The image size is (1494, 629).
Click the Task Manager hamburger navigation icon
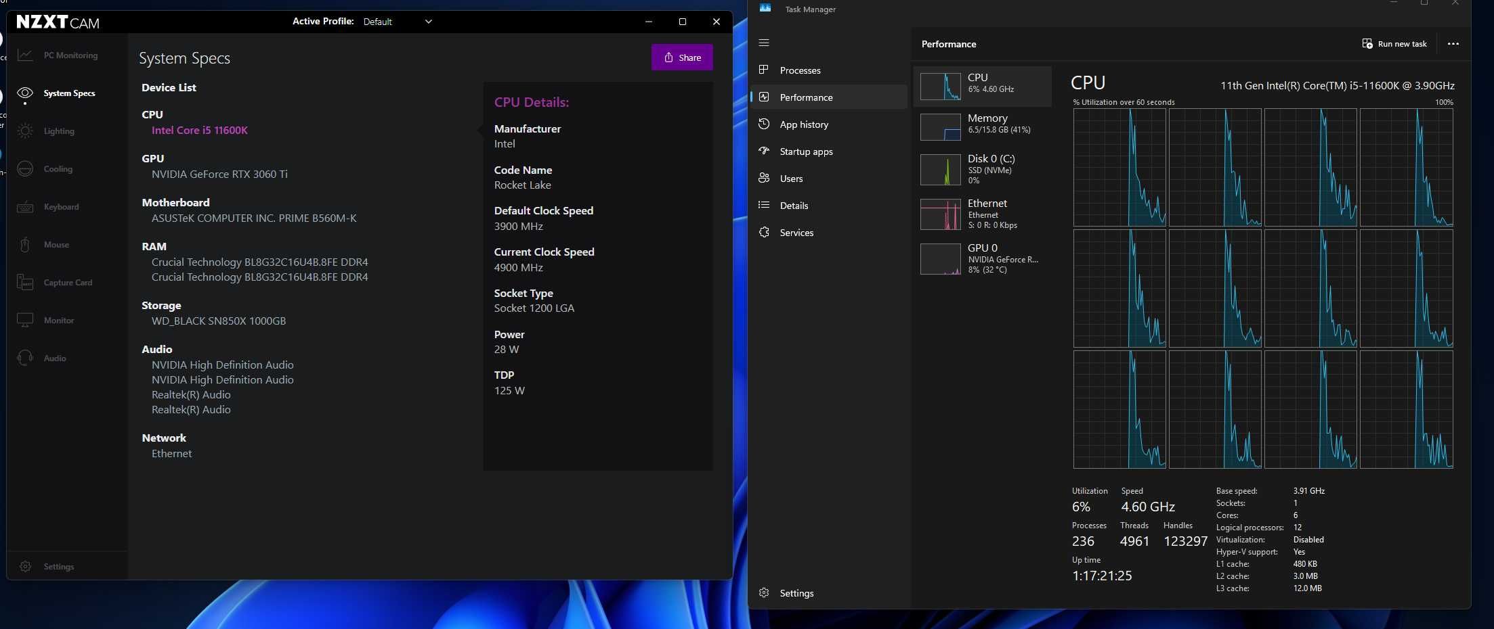pos(764,43)
